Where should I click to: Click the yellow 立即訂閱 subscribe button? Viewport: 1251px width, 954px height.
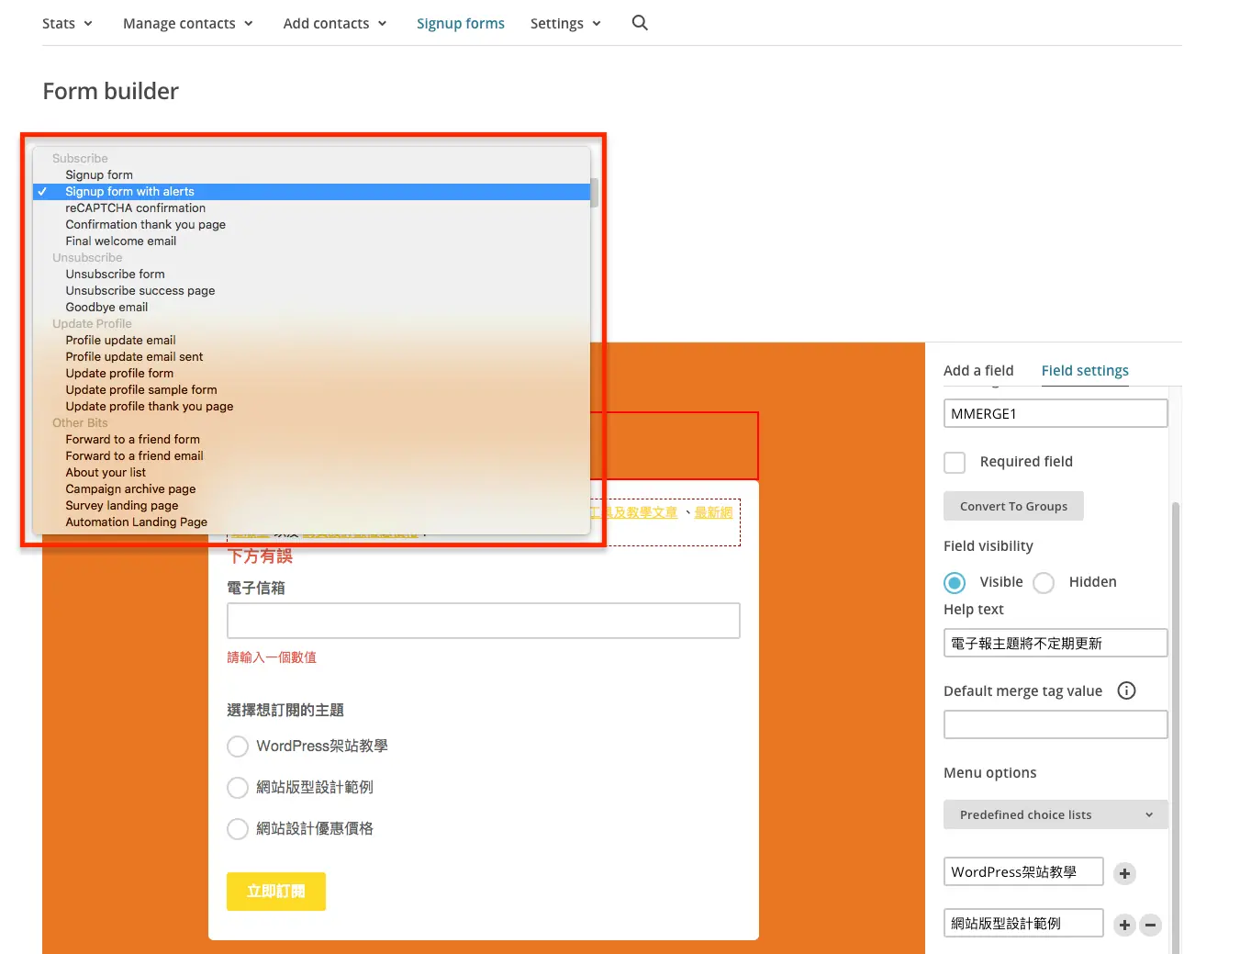click(276, 892)
